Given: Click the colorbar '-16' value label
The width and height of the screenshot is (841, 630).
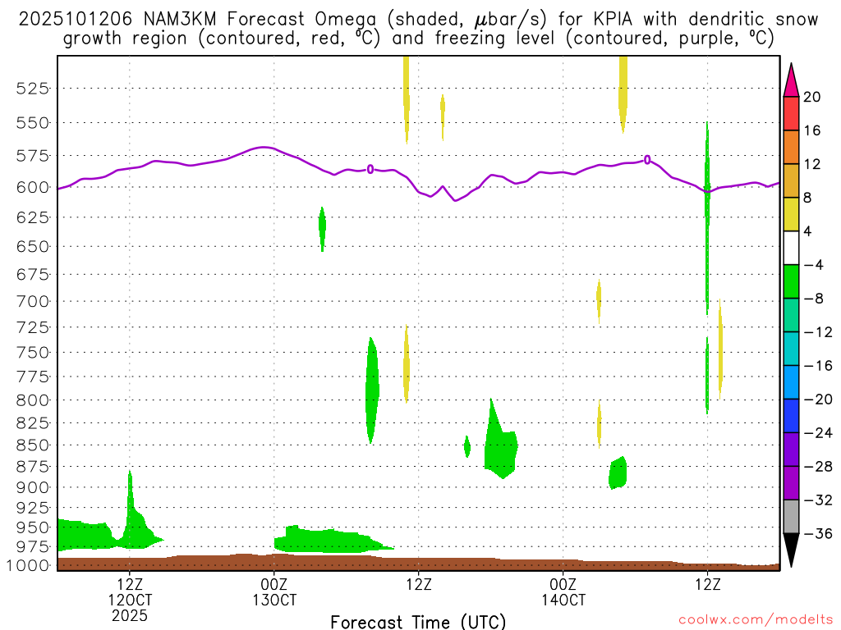Looking at the screenshot, I should 817,365.
